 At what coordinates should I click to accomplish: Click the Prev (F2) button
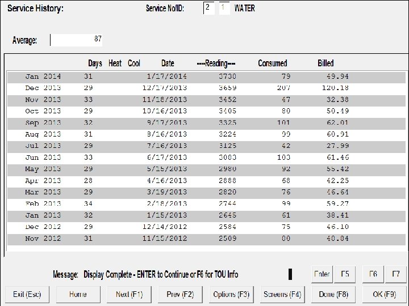pyautogui.click(x=180, y=294)
